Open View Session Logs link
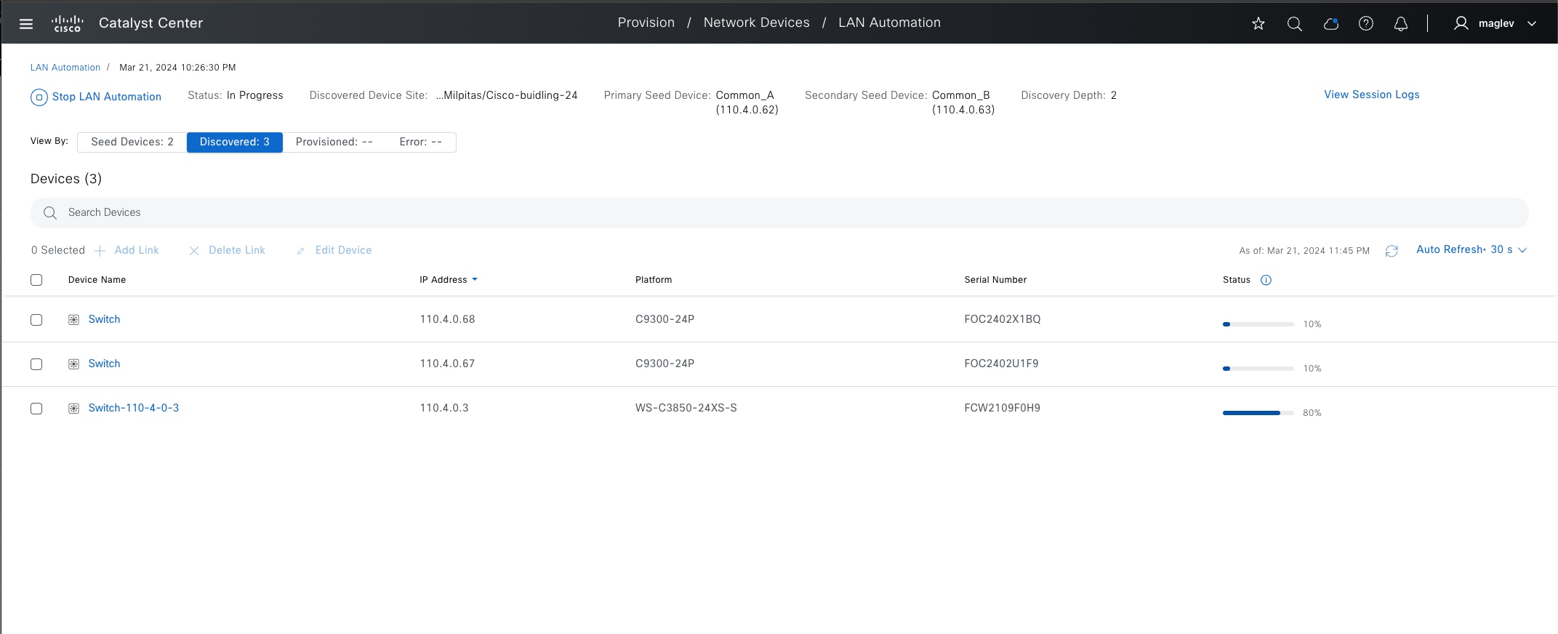1558x634 pixels. [x=1371, y=95]
